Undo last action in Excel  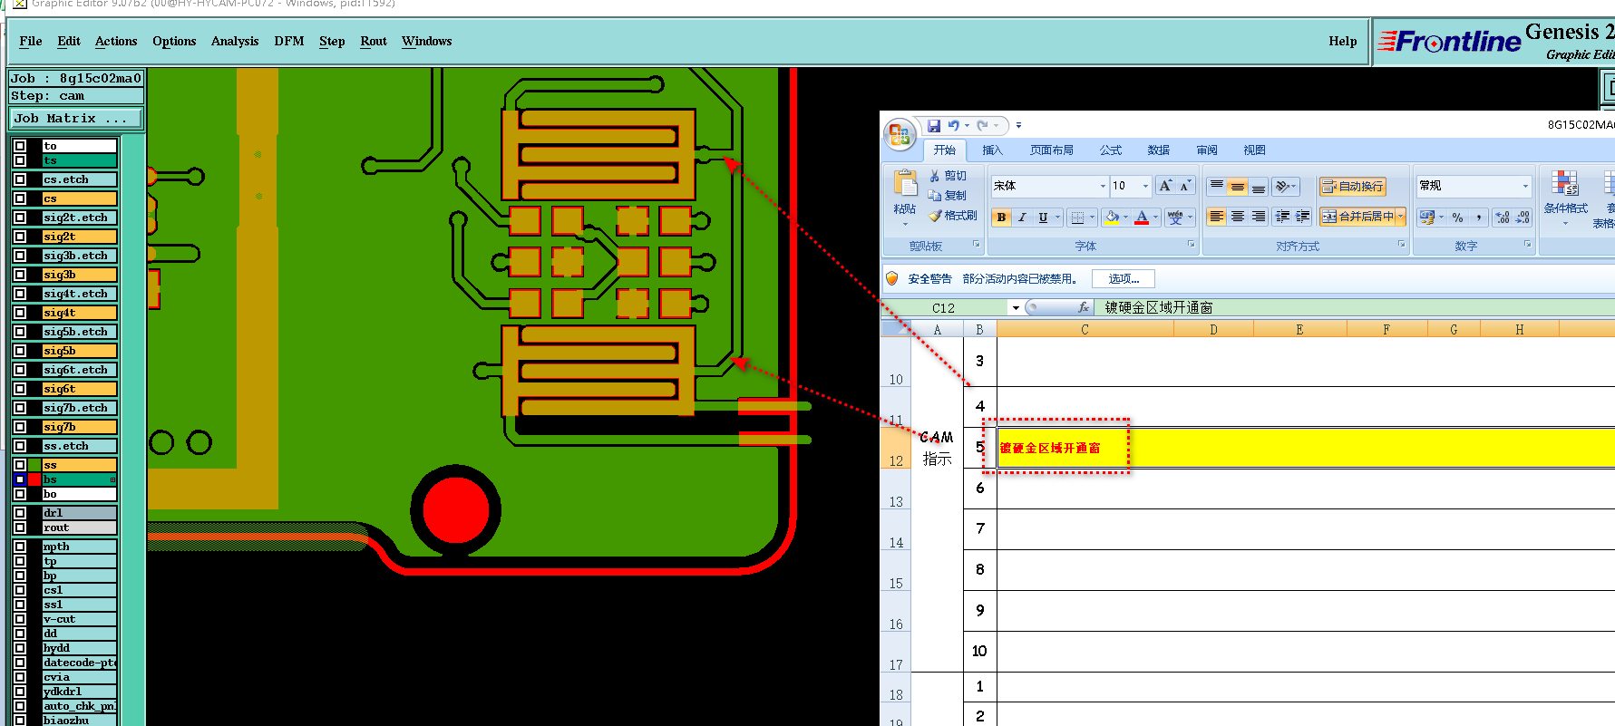tap(954, 126)
